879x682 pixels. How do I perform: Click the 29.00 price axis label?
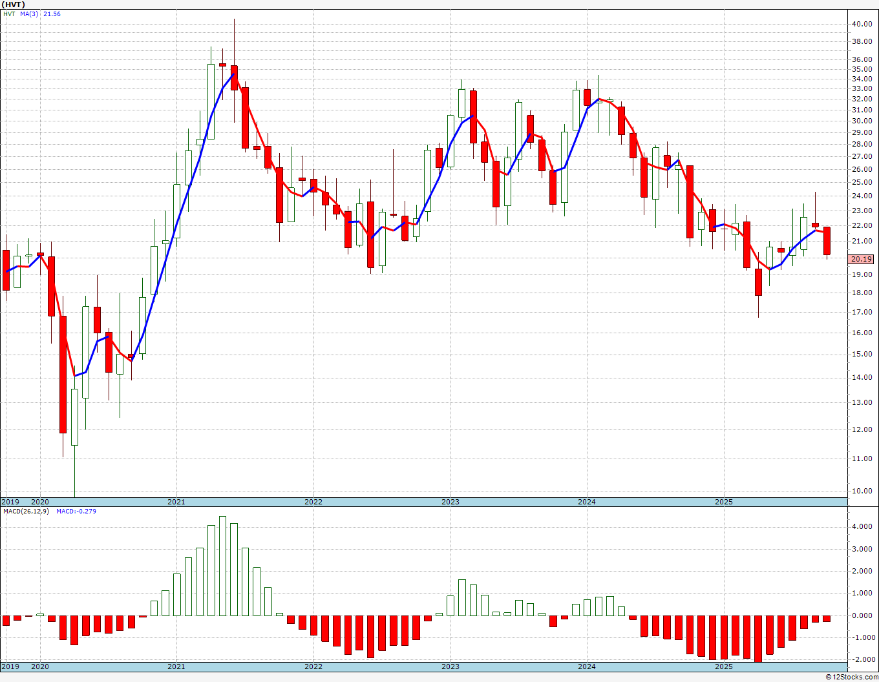862,132
